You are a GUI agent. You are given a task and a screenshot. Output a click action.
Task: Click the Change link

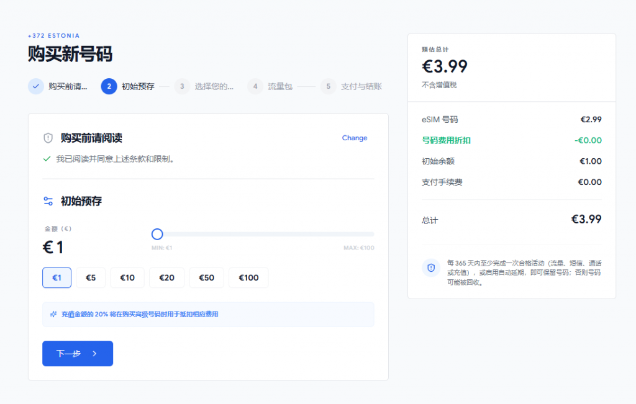point(355,138)
